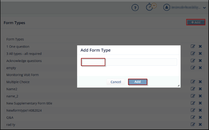
Task: Expand the user account dropdown arrow
Action: pyautogui.click(x=204, y=8)
